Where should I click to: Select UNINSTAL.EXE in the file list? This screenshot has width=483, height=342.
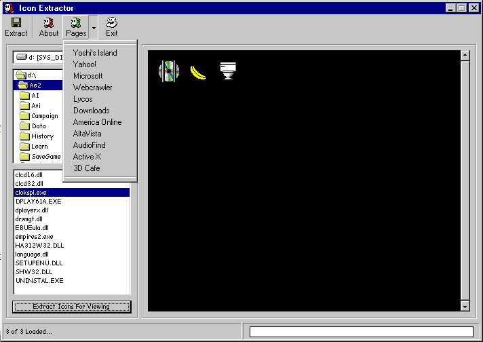[x=39, y=281]
